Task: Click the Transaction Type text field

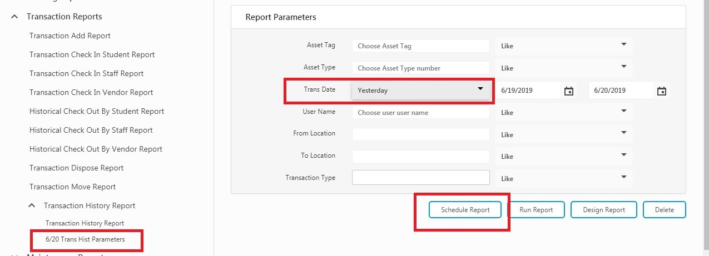Action: click(420, 178)
